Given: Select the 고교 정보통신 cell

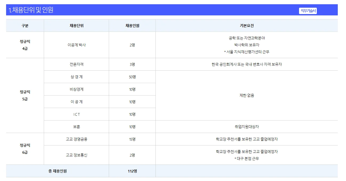Looking at the screenshot, I should [x=76, y=155].
